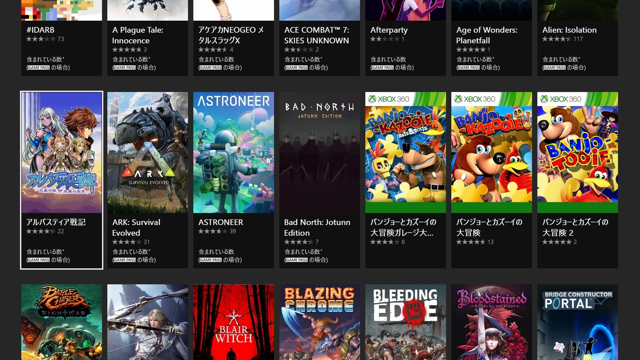Image resolution: width=640 pixels, height=360 pixels.
Task: Select Battle Chasers Nightwar cover art
Action: pos(61,322)
